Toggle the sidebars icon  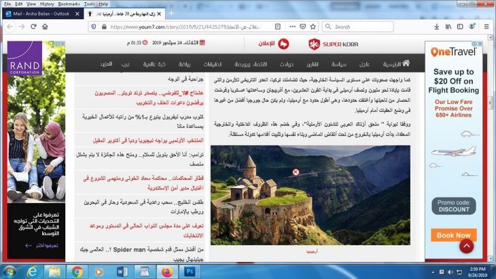pos(460,27)
